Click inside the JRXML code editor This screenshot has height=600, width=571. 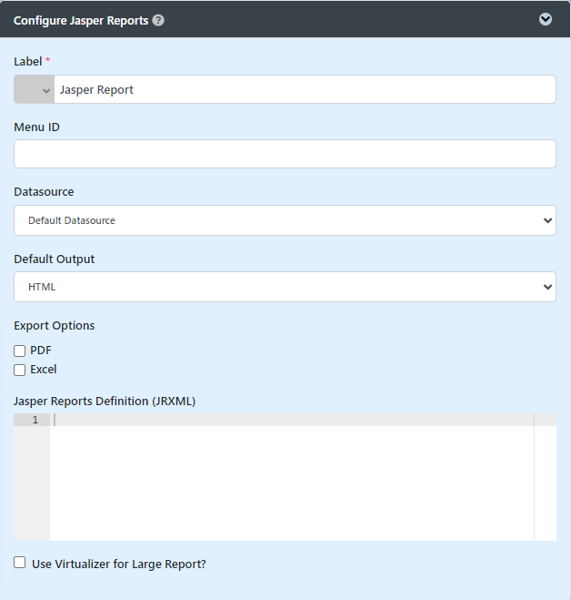click(x=291, y=478)
